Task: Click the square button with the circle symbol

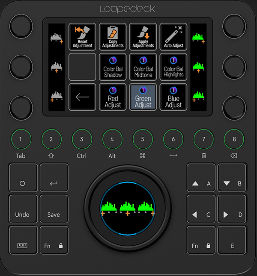Action: click(x=23, y=178)
